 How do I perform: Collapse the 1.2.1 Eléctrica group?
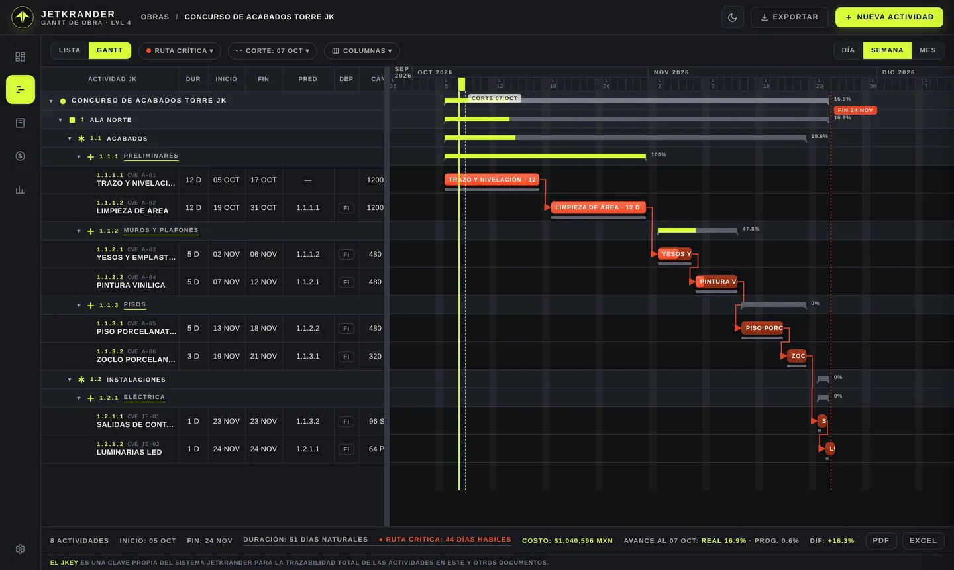coord(79,398)
